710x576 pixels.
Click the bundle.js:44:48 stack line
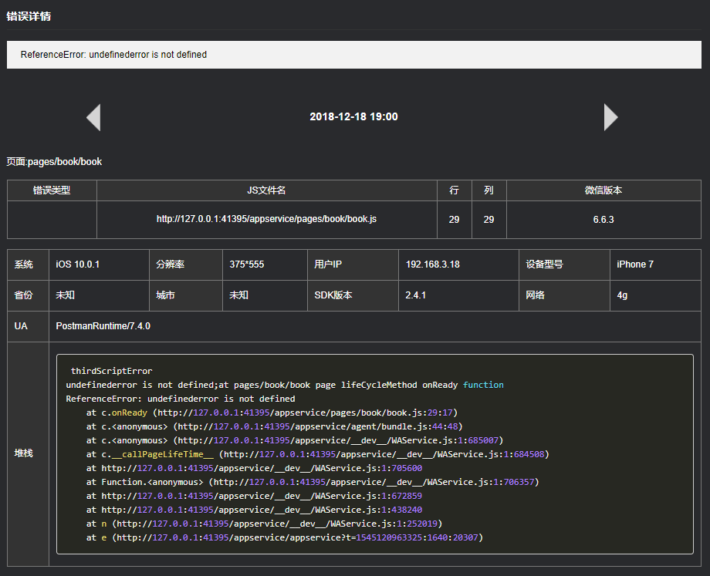[x=275, y=426]
